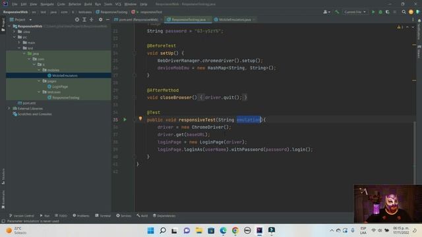This screenshot has height=237, width=422.
Task: Select MobileEmulators class in project tree
Action: 65,76
